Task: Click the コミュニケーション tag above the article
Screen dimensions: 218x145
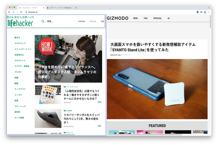Action: click(71, 87)
